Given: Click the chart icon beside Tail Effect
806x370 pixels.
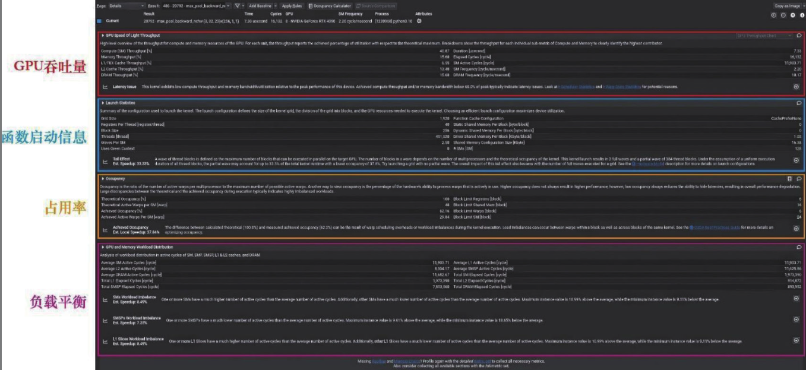Looking at the screenshot, I should pos(105,161).
